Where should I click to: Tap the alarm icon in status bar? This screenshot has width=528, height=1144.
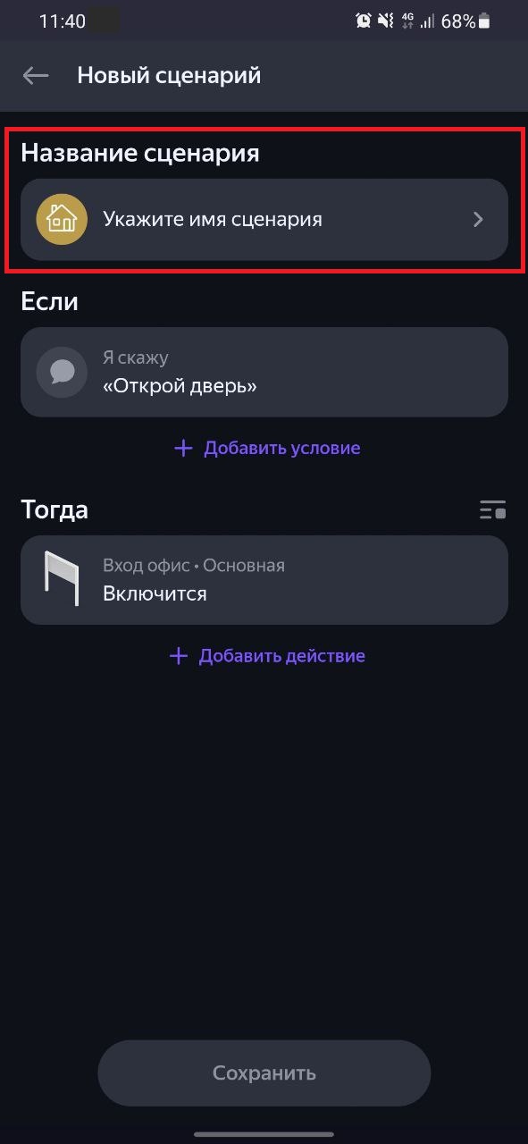pos(364,21)
